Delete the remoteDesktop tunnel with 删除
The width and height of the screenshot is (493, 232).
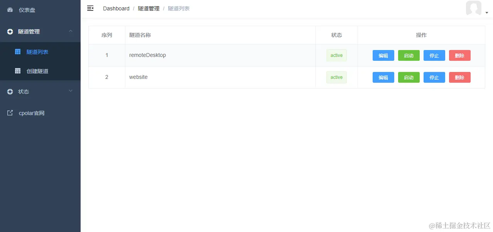[x=460, y=55]
